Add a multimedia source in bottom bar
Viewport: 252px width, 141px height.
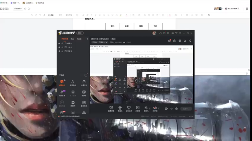click(x=138, y=109)
